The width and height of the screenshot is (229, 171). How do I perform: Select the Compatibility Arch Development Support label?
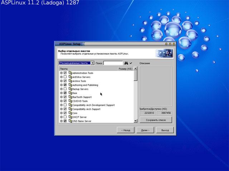[93, 105]
